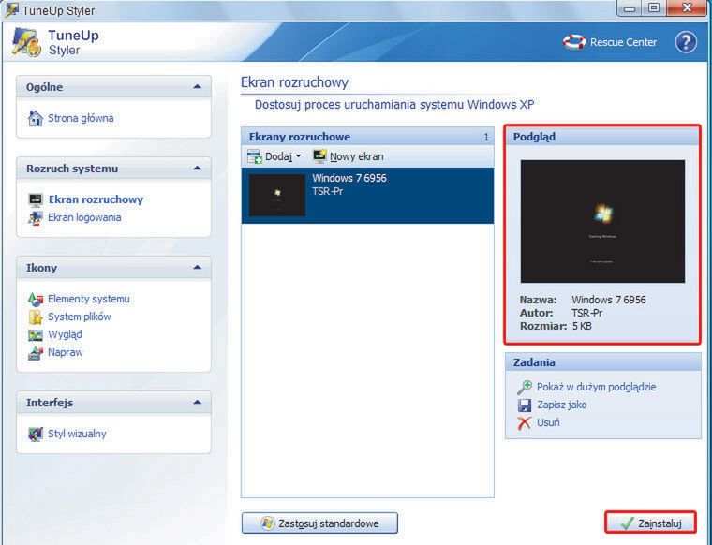Click the Elementy systemu shapes icon
This screenshot has width=712, height=545.
click(x=35, y=299)
